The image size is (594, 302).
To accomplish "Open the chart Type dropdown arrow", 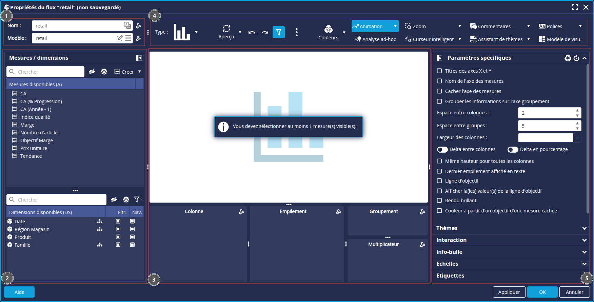I will pos(196,32).
